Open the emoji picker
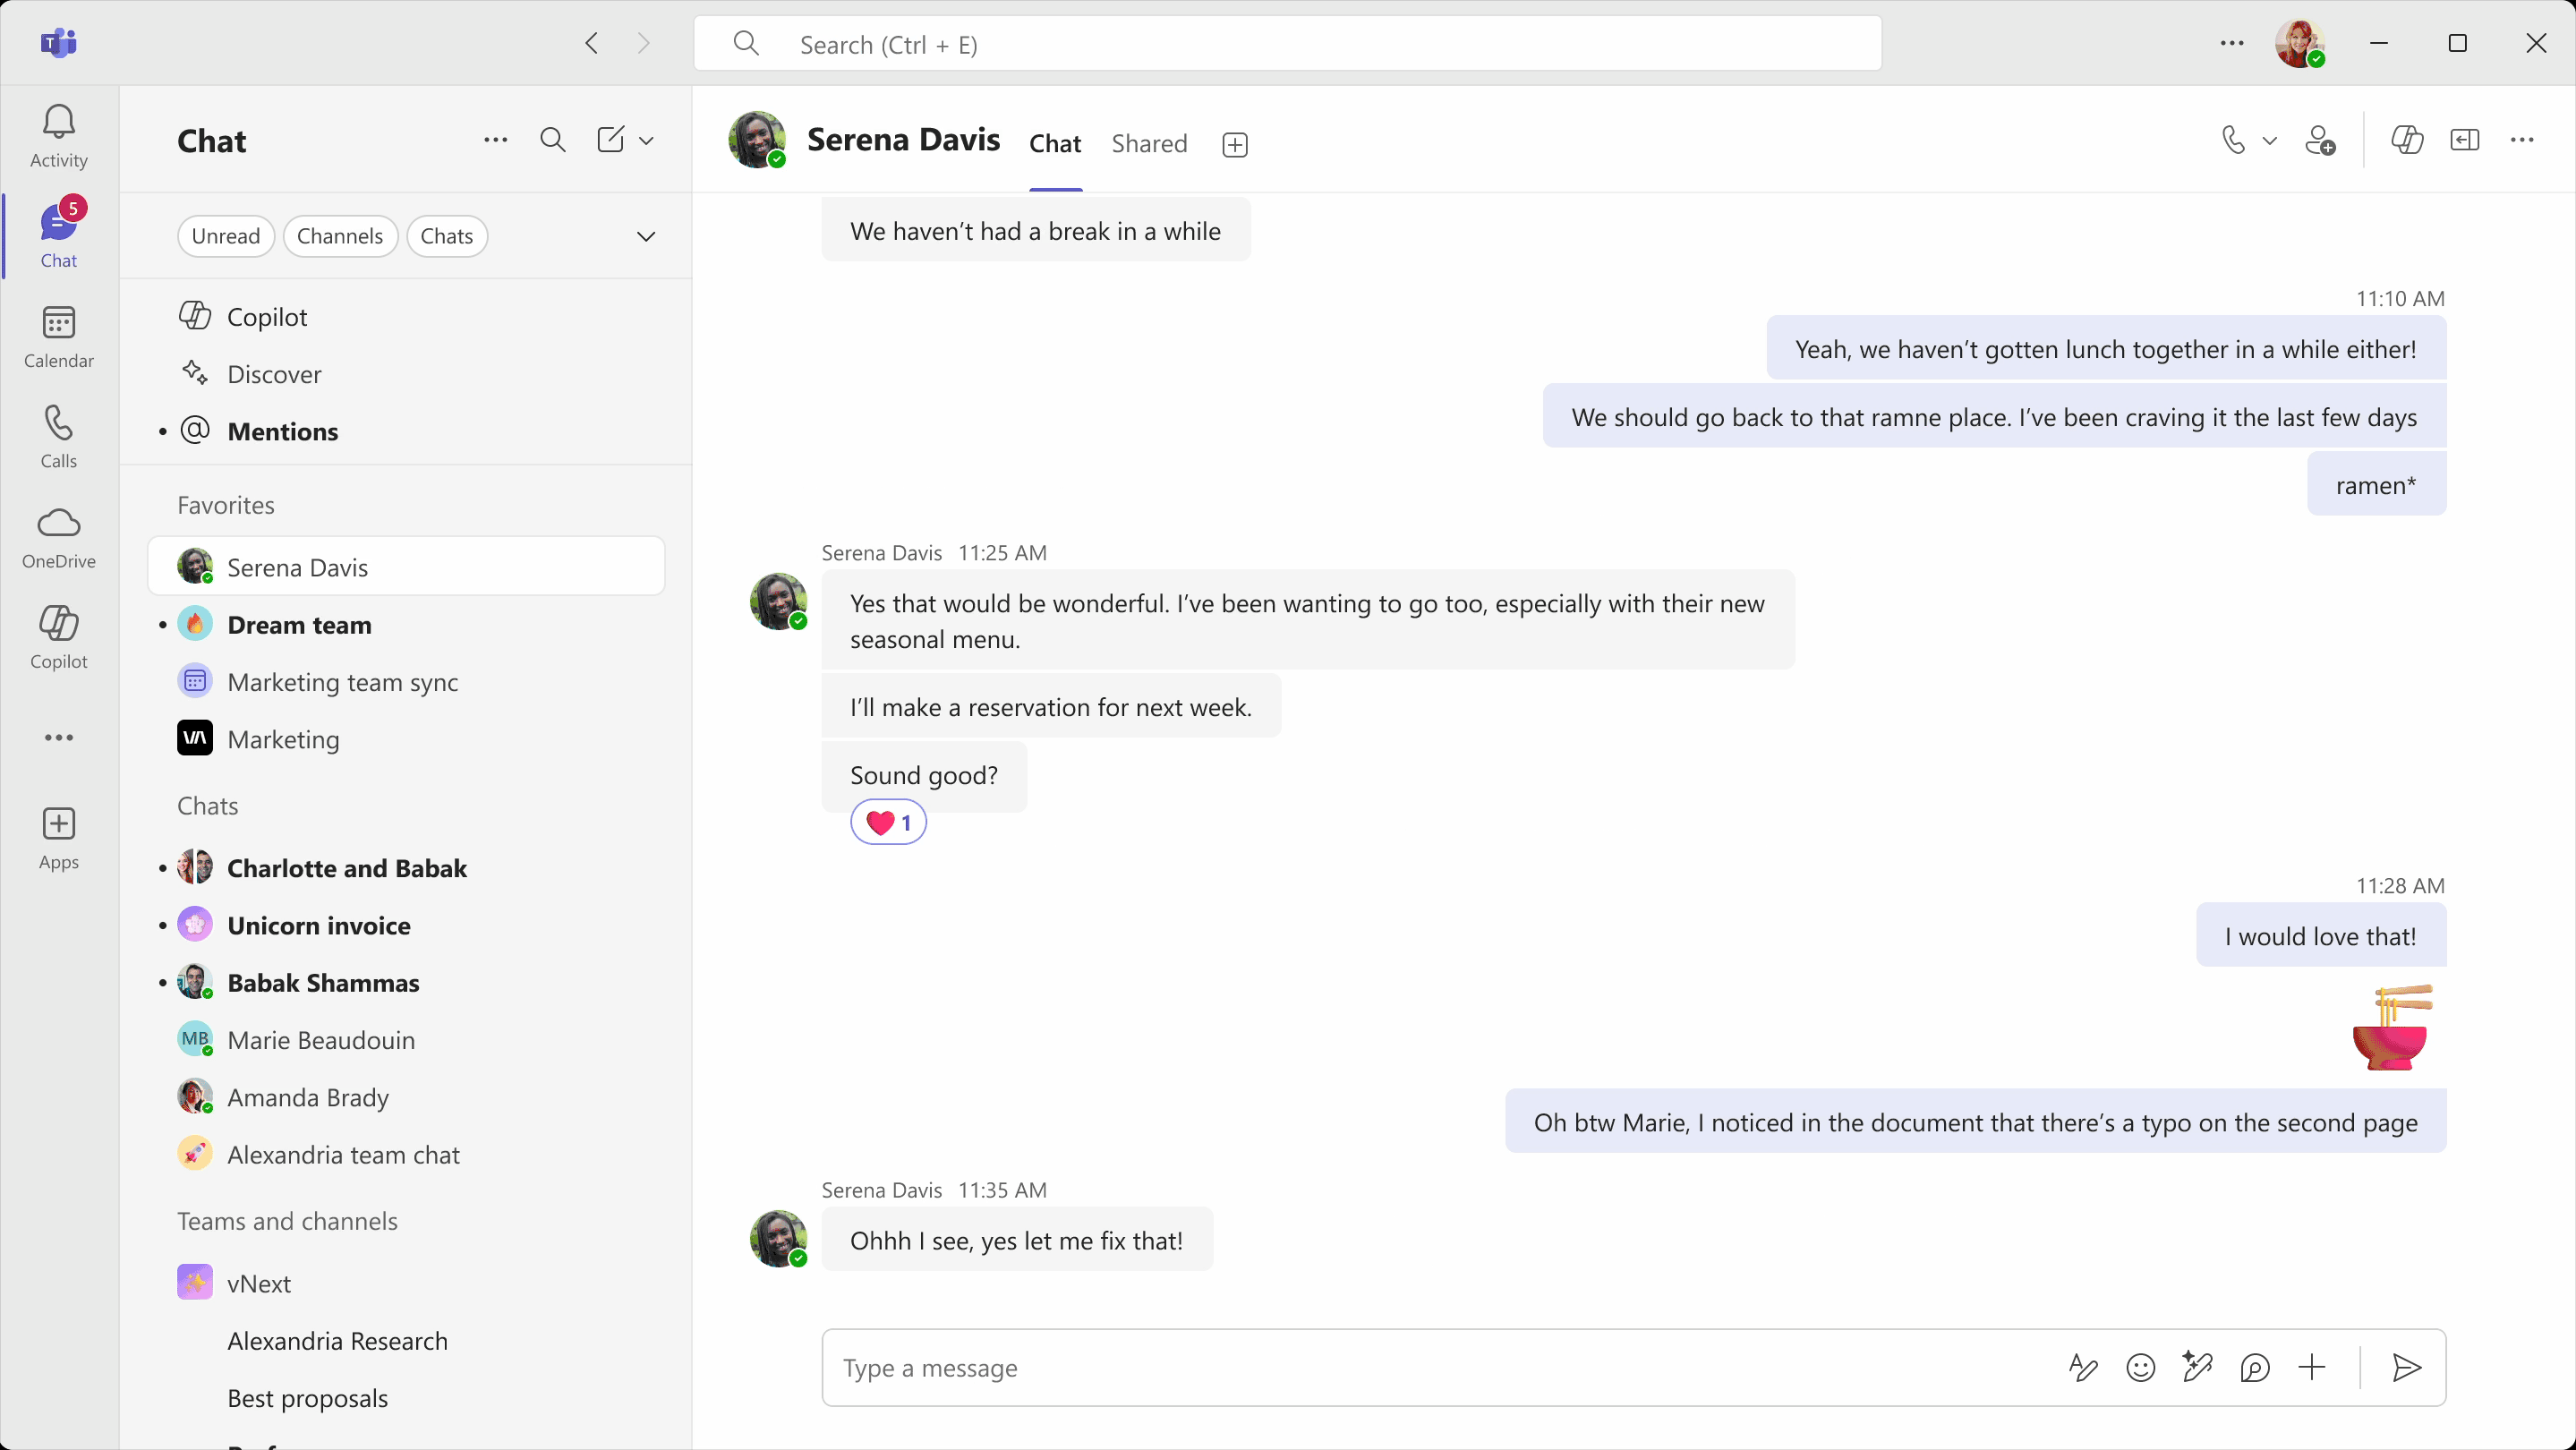The image size is (2576, 1450). coord(2140,1368)
